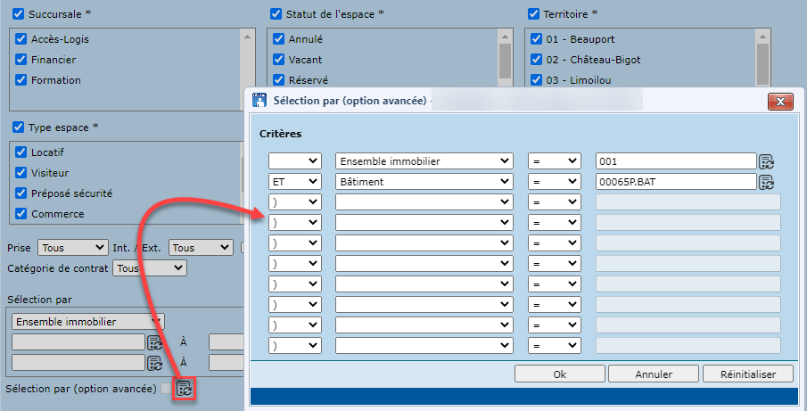Screen dimensions: 807x411
Task: Open advanced selection icon highlighted in red
Action: pos(185,388)
